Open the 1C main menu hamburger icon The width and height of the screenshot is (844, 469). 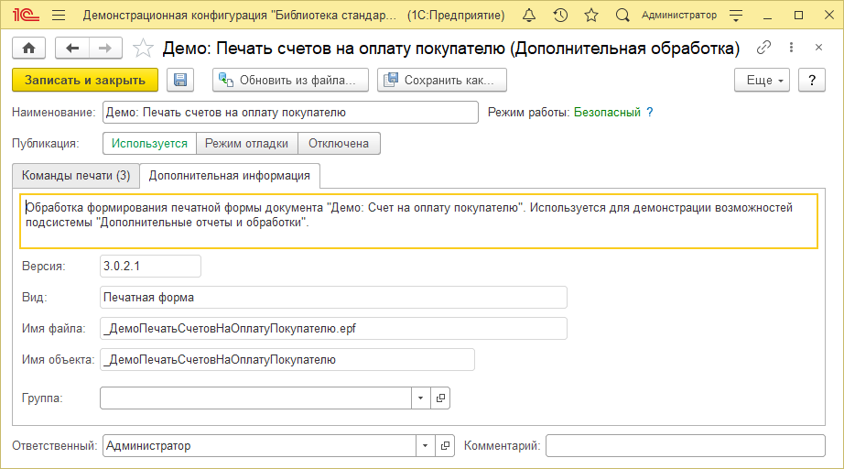(59, 15)
